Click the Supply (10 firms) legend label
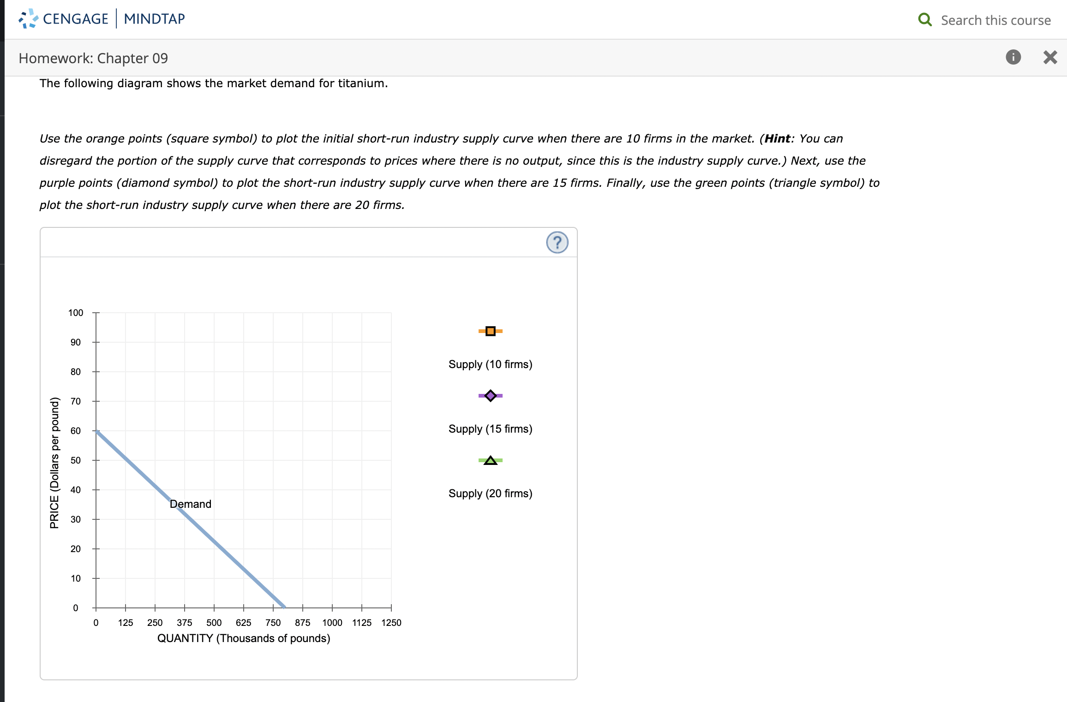 (x=490, y=364)
